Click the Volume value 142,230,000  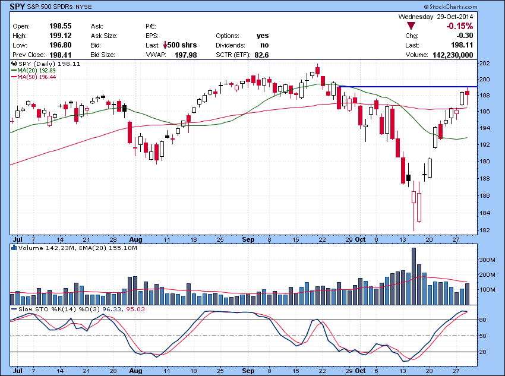tap(453, 55)
